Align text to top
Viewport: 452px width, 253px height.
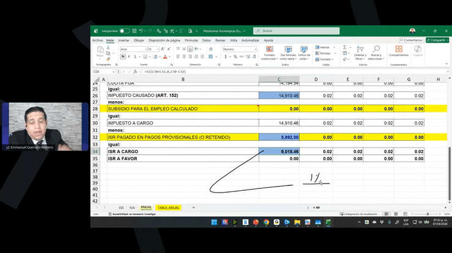[x=178, y=49]
